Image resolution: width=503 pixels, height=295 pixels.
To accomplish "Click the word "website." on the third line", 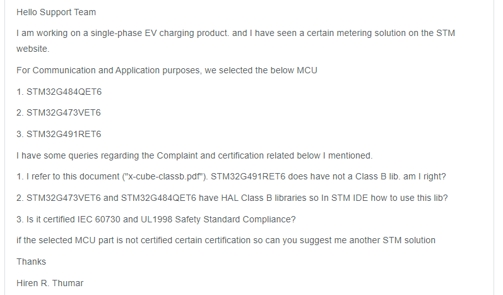I will [33, 48].
